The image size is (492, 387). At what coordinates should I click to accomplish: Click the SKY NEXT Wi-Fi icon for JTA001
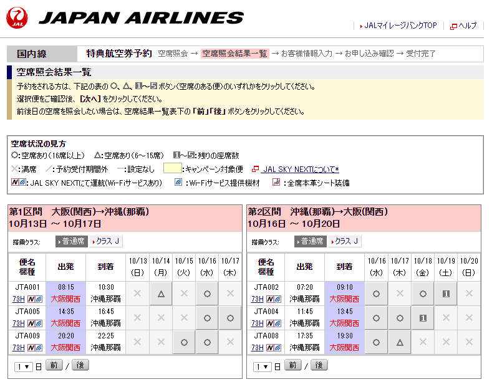(35, 299)
